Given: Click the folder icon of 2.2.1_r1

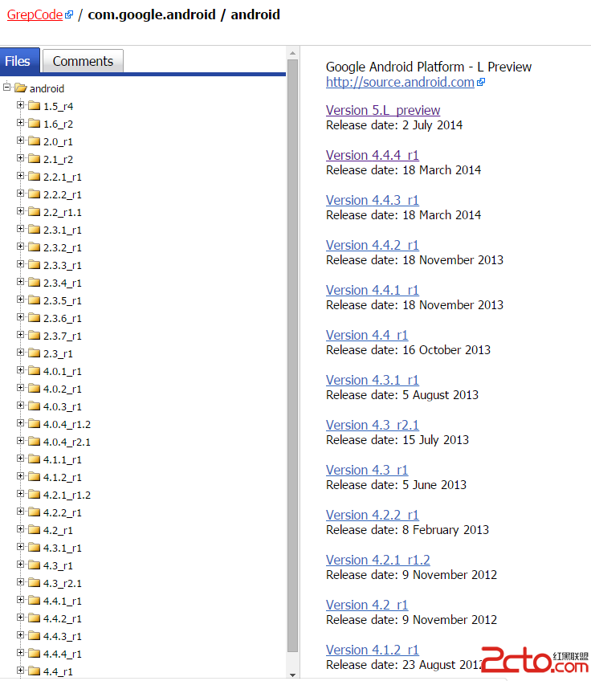Looking at the screenshot, I should (34, 177).
